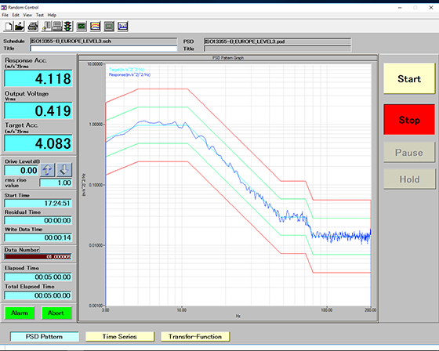Click the Print toolbar icon

pyautogui.click(x=33, y=27)
